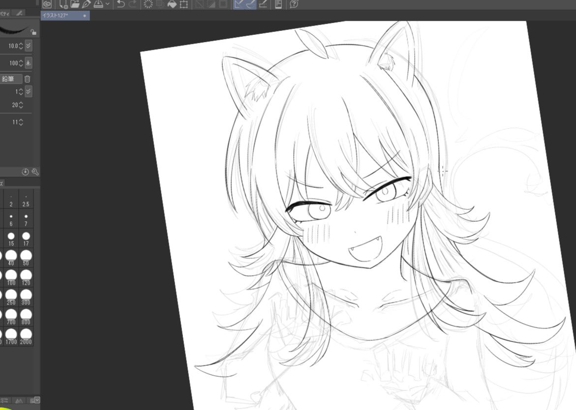This screenshot has height=410, width=576.
Task: Adjust opacity 100 stepper
Action: pos(21,63)
